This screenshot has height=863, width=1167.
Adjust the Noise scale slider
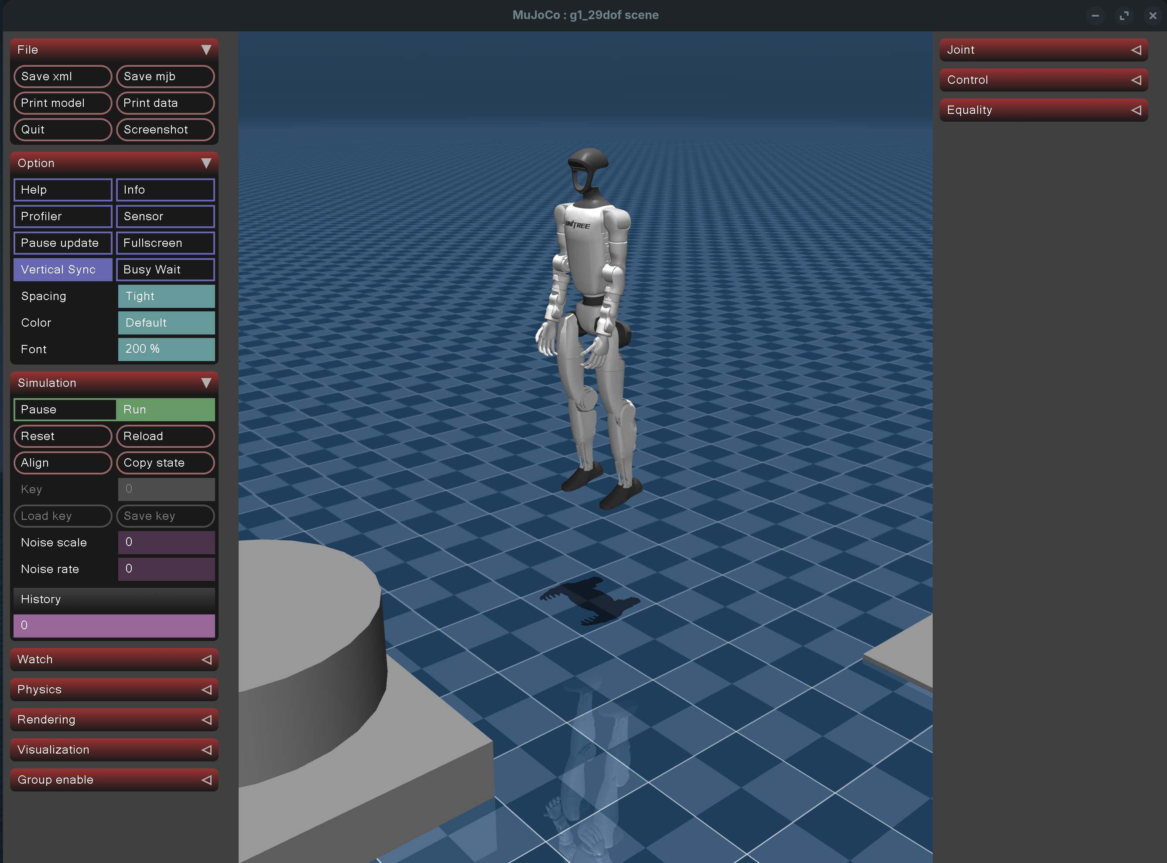pos(166,542)
